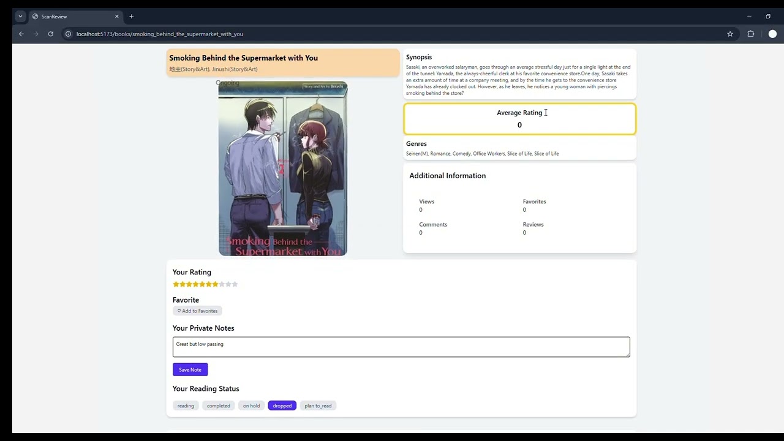Screen dimensions: 784x441
Task: Click the Genres list text
Action: [x=482, y=154]
